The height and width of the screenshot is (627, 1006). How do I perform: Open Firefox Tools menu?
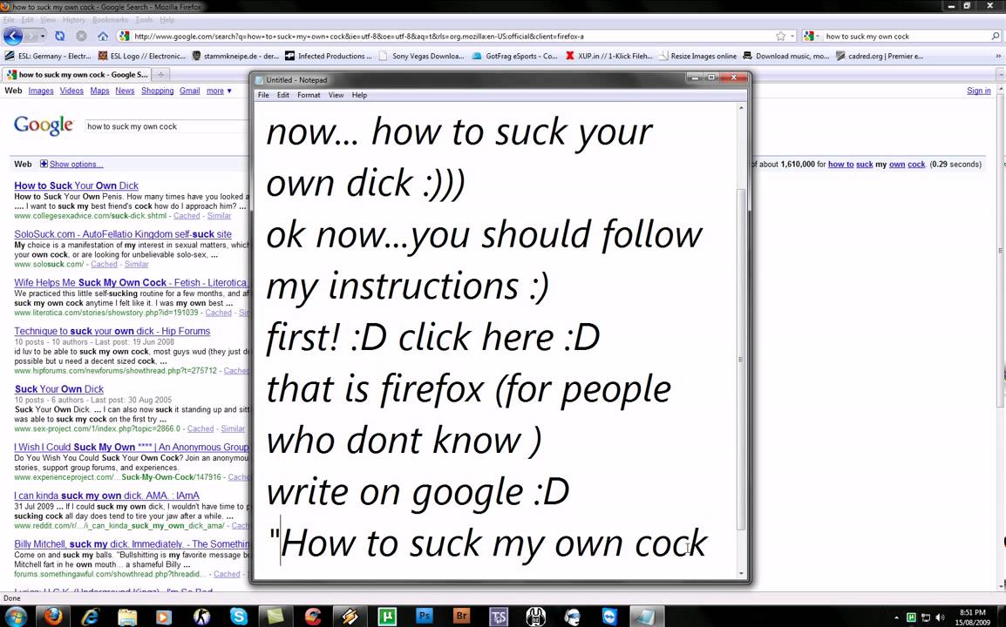144,20
